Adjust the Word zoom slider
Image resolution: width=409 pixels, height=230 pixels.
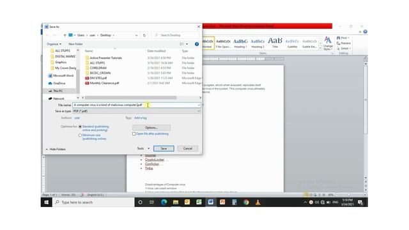click(349, 195)
